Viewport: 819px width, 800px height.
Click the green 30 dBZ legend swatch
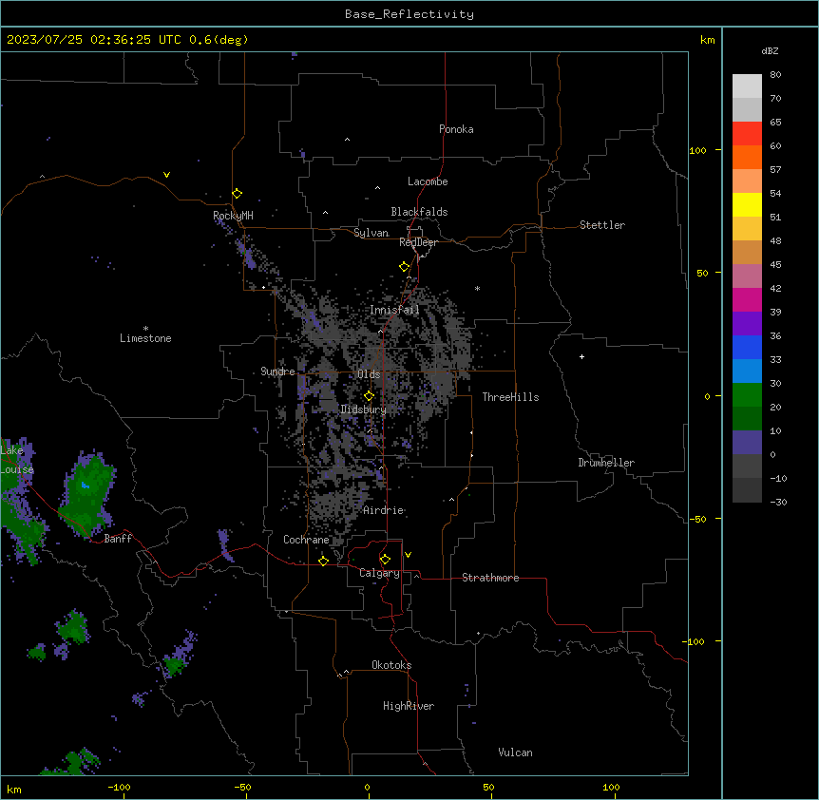coord(747,395)
